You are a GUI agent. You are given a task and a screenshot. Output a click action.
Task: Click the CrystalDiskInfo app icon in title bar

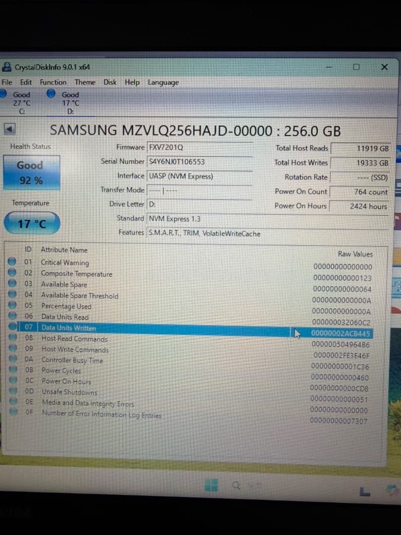tap(6, 67)
